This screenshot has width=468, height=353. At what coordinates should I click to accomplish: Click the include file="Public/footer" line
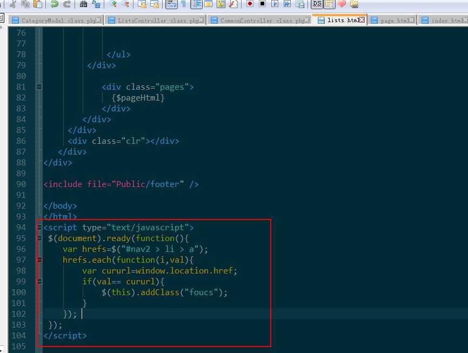(121, 184)
